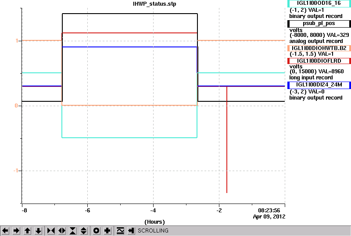Click the 1 tick label on the y-axis
This screenshot has width=351, height=236.
coord(17,41)
